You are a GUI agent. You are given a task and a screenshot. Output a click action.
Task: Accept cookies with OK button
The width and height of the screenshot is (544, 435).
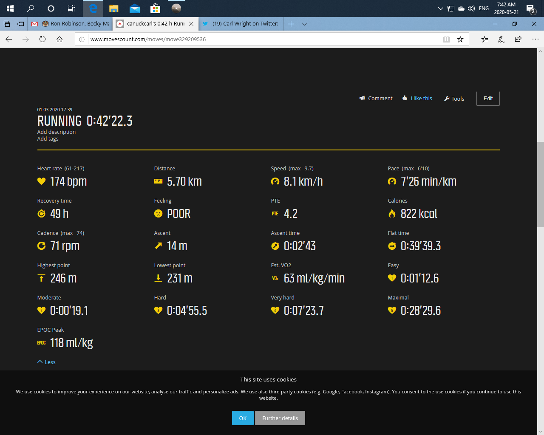point(243,418)
